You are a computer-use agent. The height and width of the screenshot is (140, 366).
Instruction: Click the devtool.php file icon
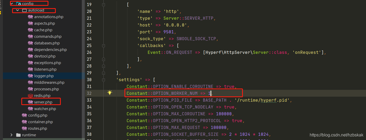[30, 56]
